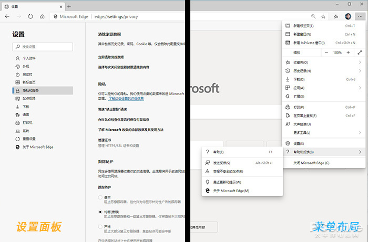Click 立即清除浏览数据 option
Screen dimensions: 368x242
(x=111, y=57)
